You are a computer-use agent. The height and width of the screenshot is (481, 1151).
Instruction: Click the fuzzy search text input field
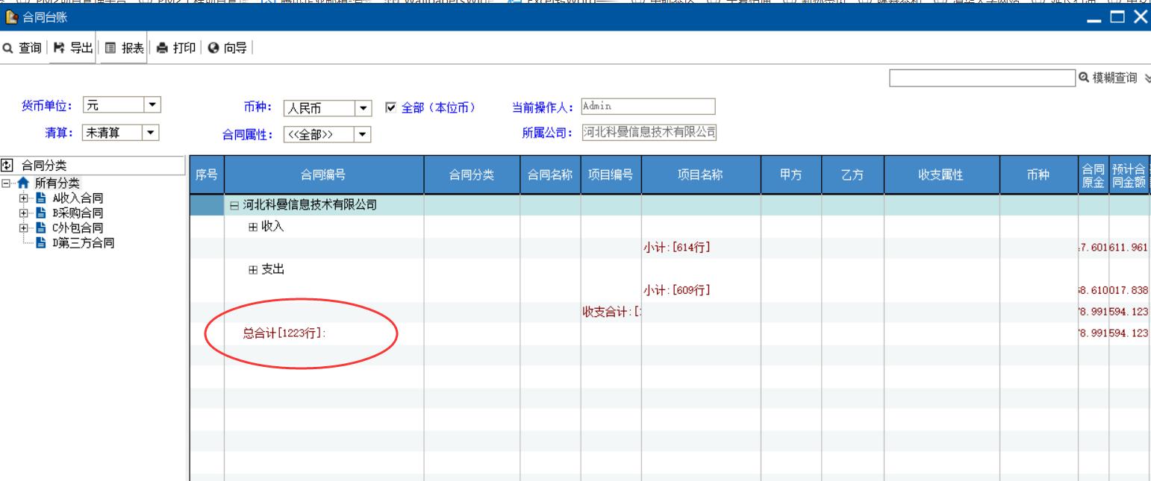(x=981, y=78)
